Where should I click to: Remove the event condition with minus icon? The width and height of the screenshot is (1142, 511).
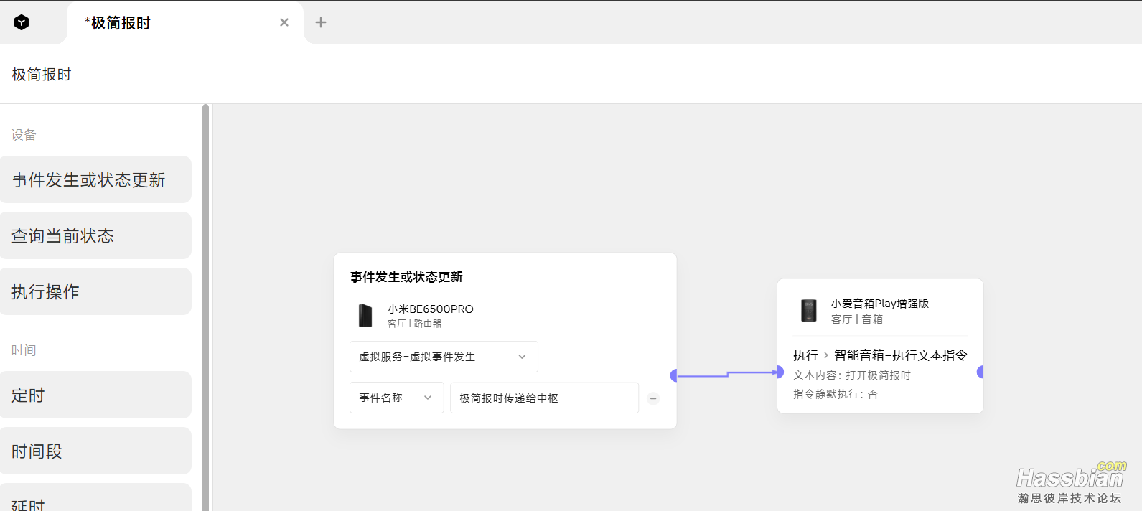coord(653,398)
